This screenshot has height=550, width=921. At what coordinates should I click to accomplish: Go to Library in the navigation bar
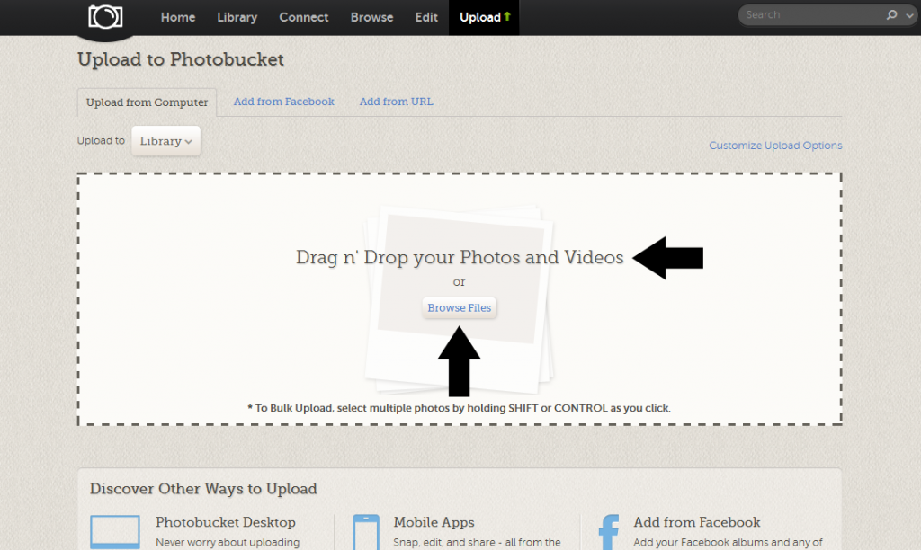pos(237,17)
